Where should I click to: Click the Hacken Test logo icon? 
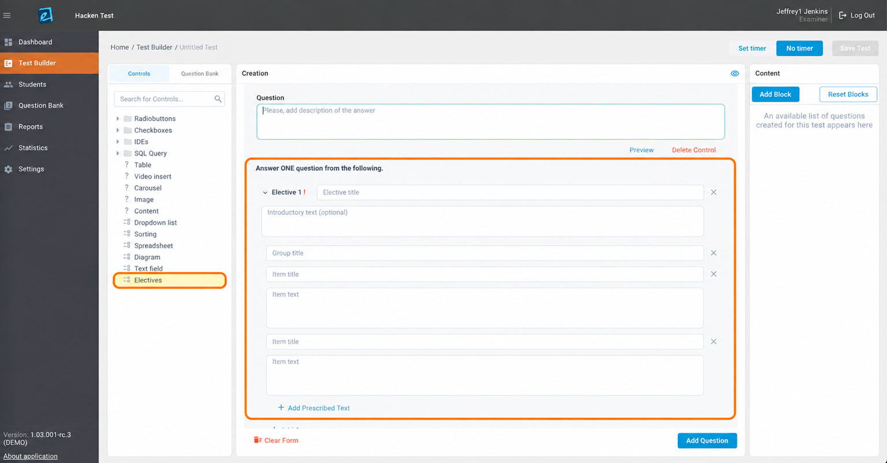[x=46, y=16]
